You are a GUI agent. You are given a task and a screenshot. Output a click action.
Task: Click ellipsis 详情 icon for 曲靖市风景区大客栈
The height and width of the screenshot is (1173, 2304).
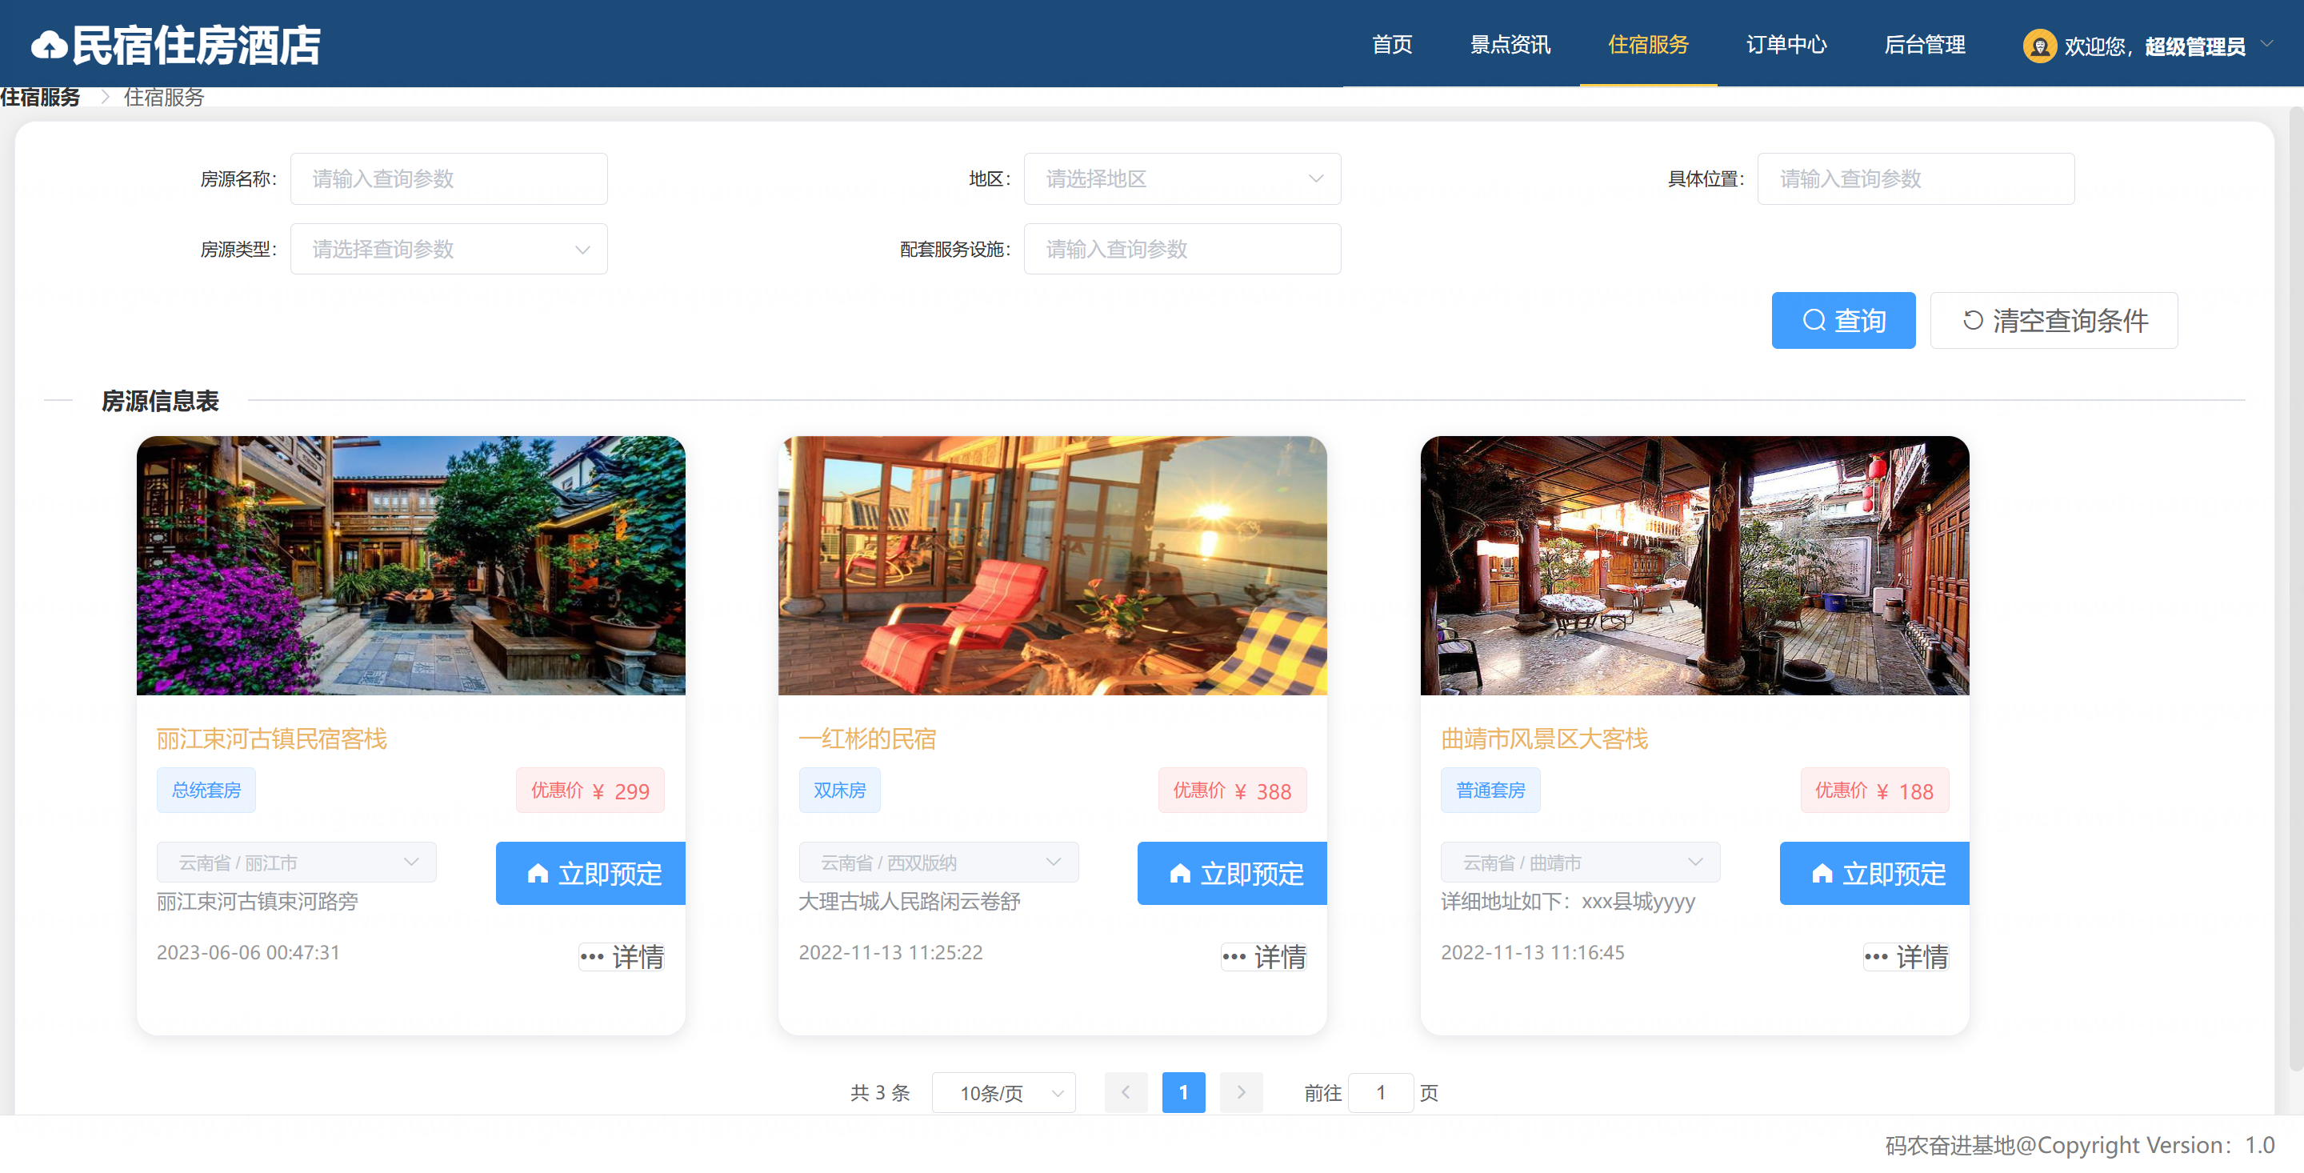tap(1875, 956)
